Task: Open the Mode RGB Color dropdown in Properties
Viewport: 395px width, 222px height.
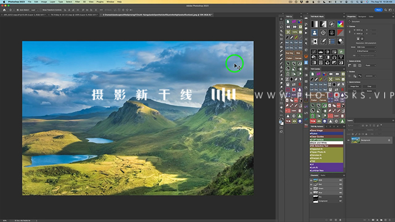Action: [366, 47]
